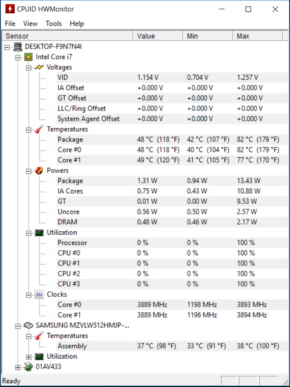The height and width of the screenshot is (387, 290).
Task: Click the DESKTOP-F9N7N4I computer icon
Action: pyautogui.click(x=18, y=46)
